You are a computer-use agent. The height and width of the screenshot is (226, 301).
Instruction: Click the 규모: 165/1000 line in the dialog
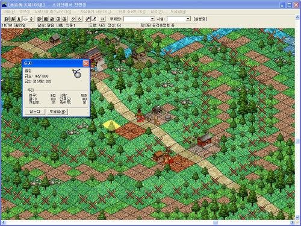tap(37, 76)
